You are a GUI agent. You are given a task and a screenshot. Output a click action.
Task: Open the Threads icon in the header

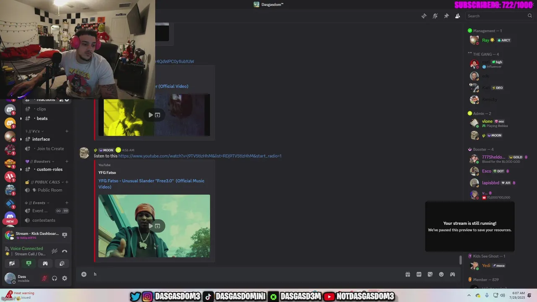(x=424, y=16)
